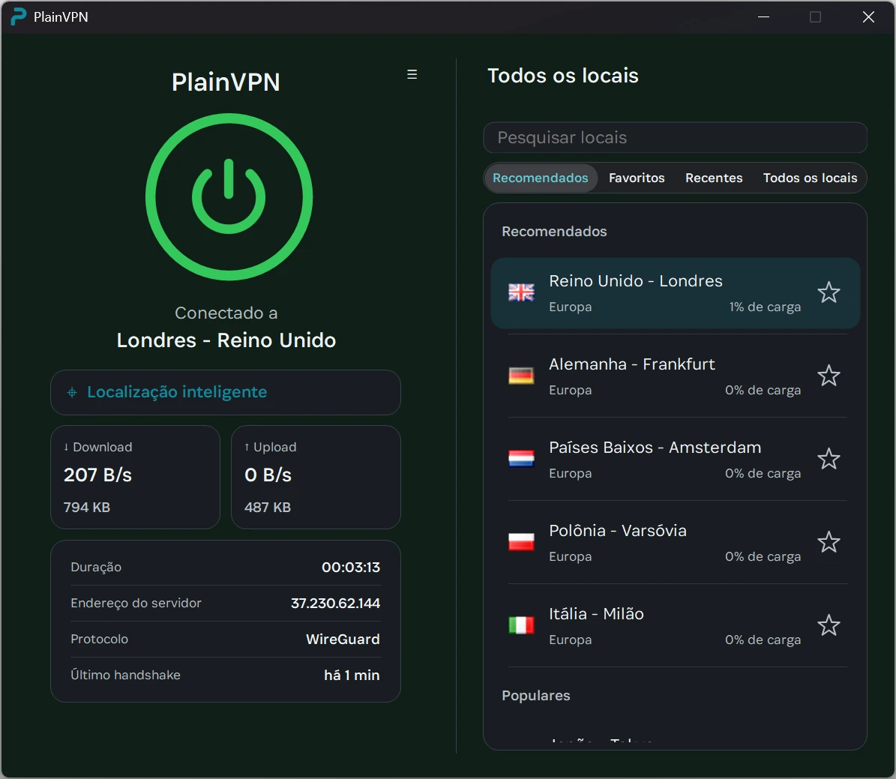Switch to the Recomendados tab
Screen dimensions: 896x779
[541, 178]
